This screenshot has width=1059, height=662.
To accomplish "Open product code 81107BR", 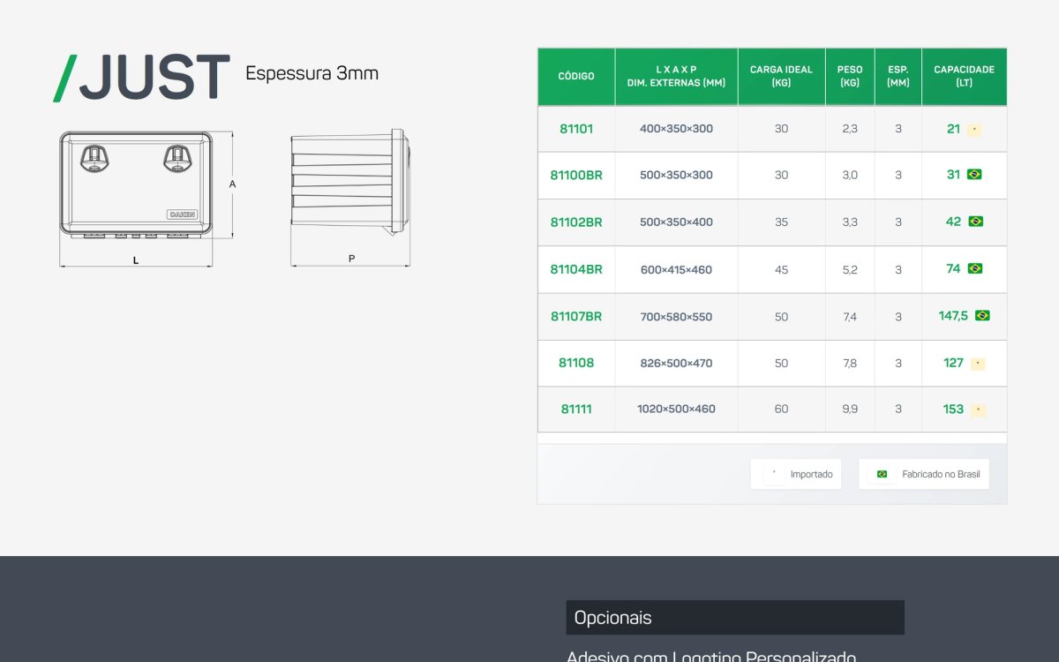I will 576,316.
